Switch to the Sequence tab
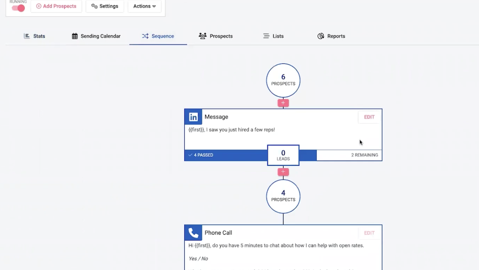Image resolution: width=479 pixels, height=270 pixels. [x=158, y=36]
